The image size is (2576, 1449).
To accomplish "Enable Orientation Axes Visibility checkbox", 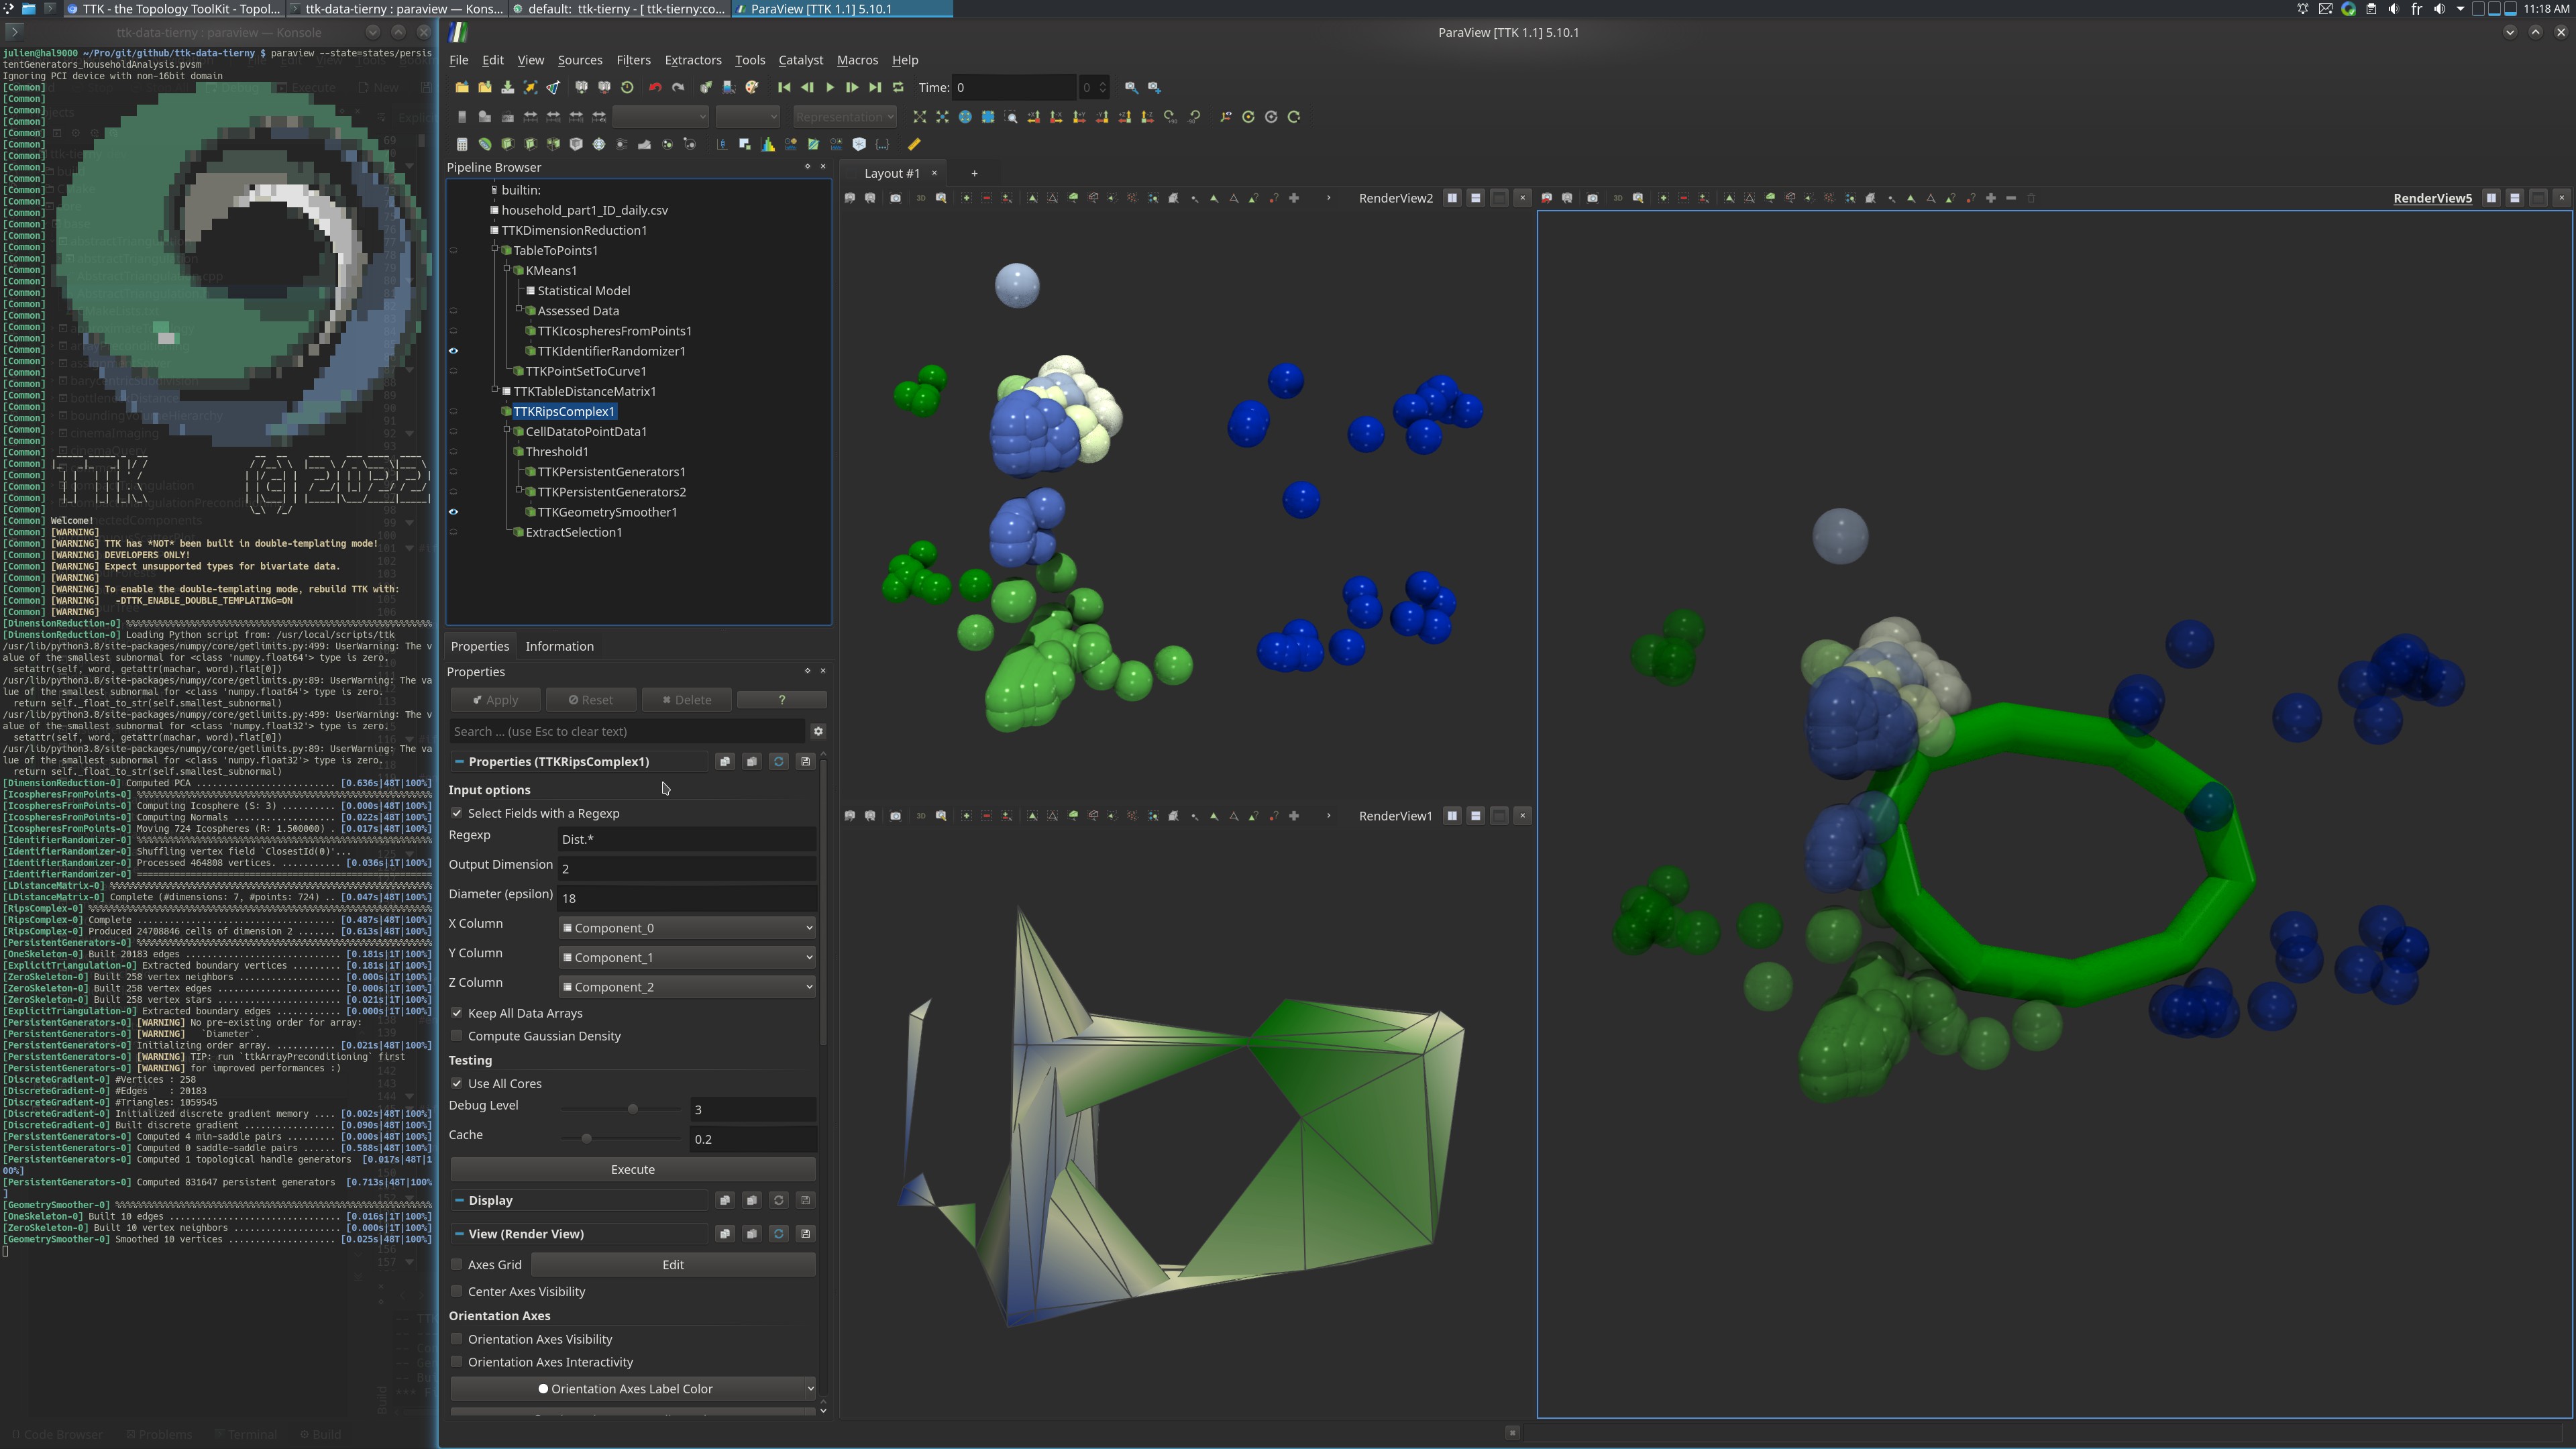I will tap(457, 1339).
